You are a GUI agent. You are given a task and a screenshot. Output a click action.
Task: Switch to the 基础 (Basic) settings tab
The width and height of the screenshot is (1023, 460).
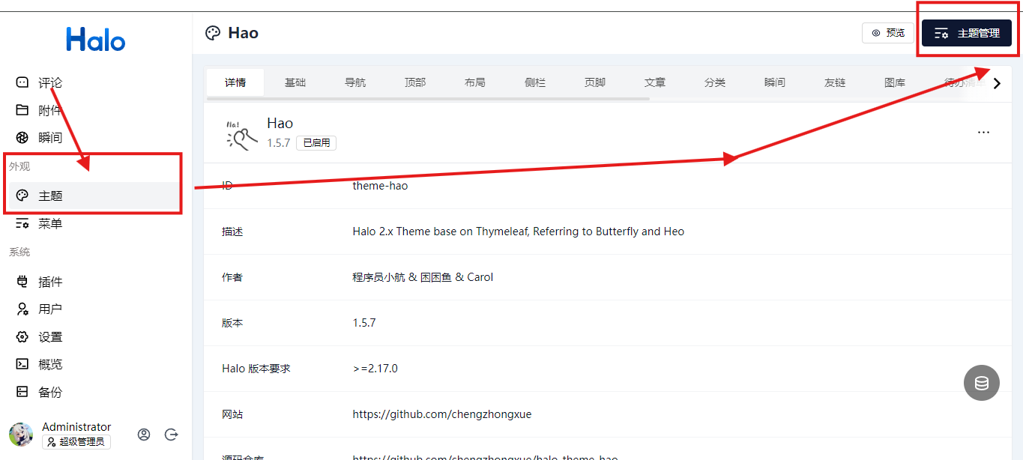(x=295, y=83)
